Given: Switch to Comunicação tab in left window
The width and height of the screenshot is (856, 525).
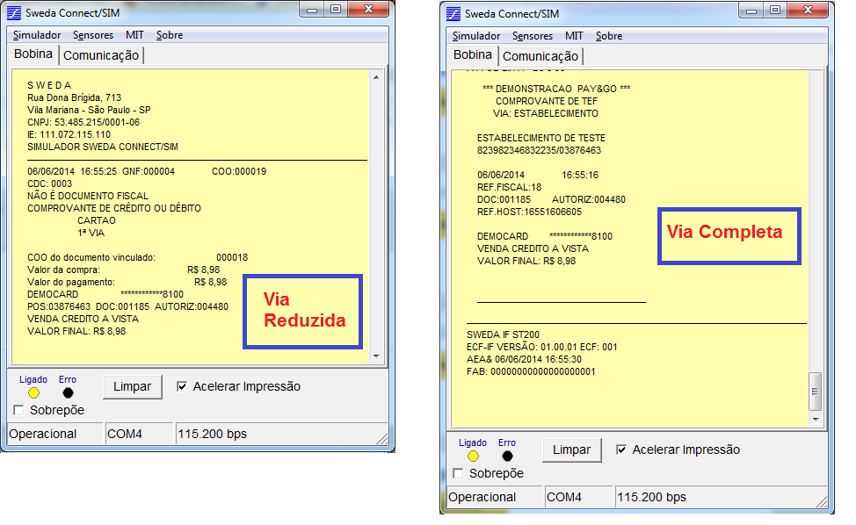Looking at the screenshot, I should (x=101, y=55).
